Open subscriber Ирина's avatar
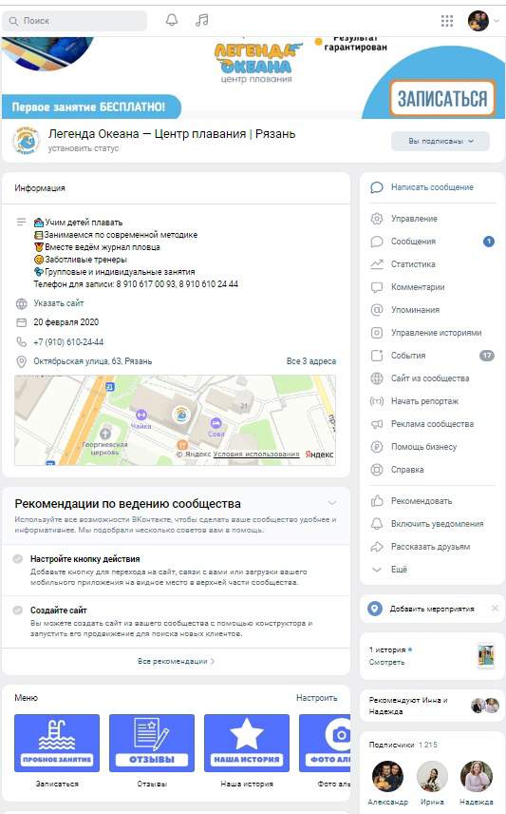The height and width of the screenshot is (814, 506). 432,777
